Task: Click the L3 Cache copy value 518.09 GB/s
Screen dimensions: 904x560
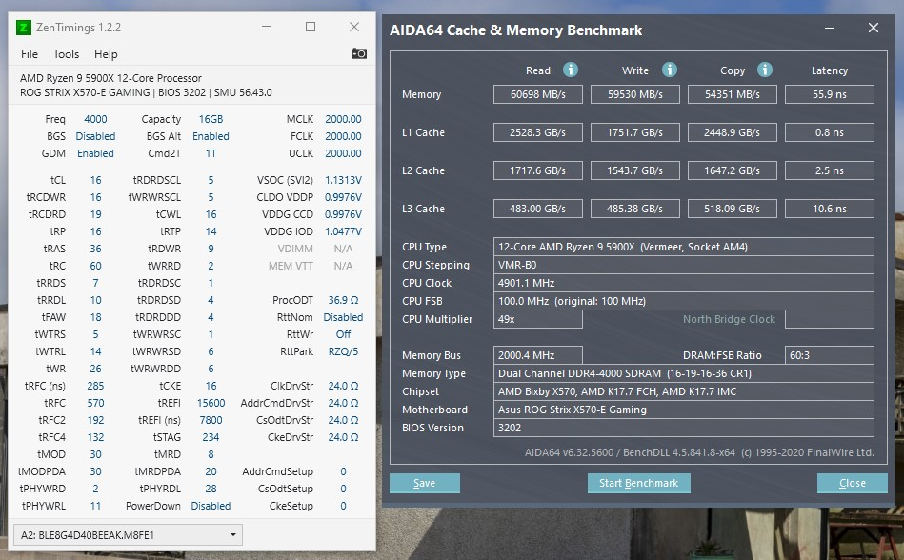Action: point(733,209)
